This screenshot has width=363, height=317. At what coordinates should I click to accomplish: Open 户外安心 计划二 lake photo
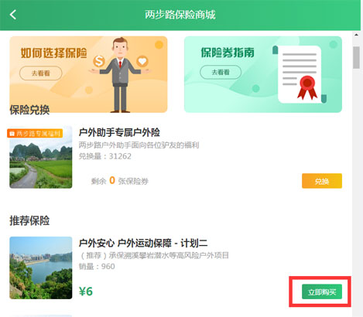click(x=41, y=268)
